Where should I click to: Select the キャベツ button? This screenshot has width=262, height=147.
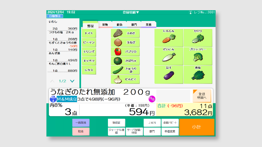click(89, 61)
